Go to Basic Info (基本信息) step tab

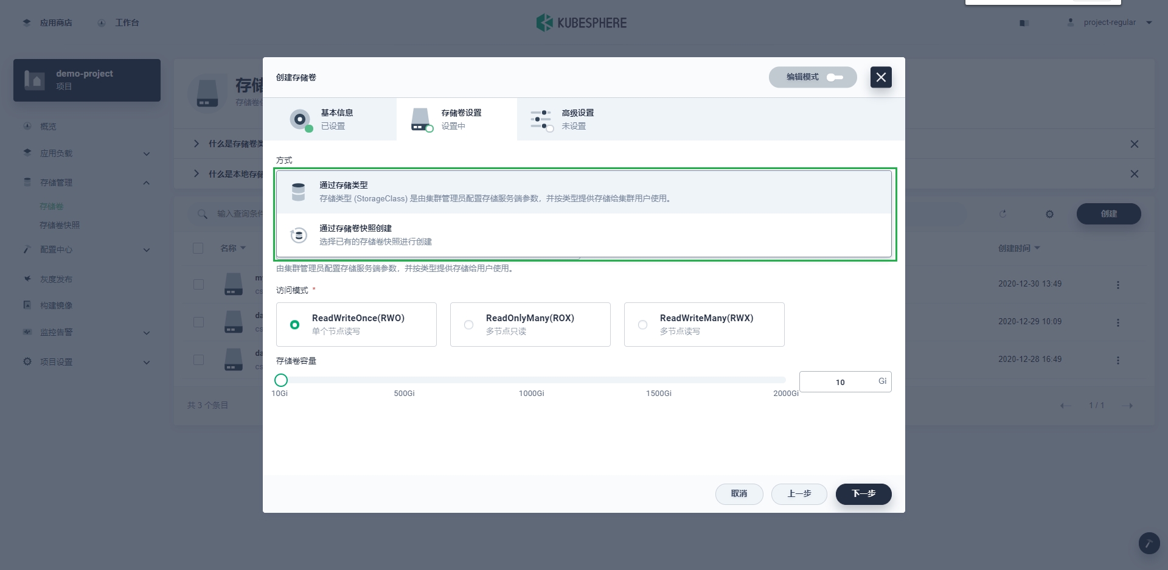pos(330,119)
